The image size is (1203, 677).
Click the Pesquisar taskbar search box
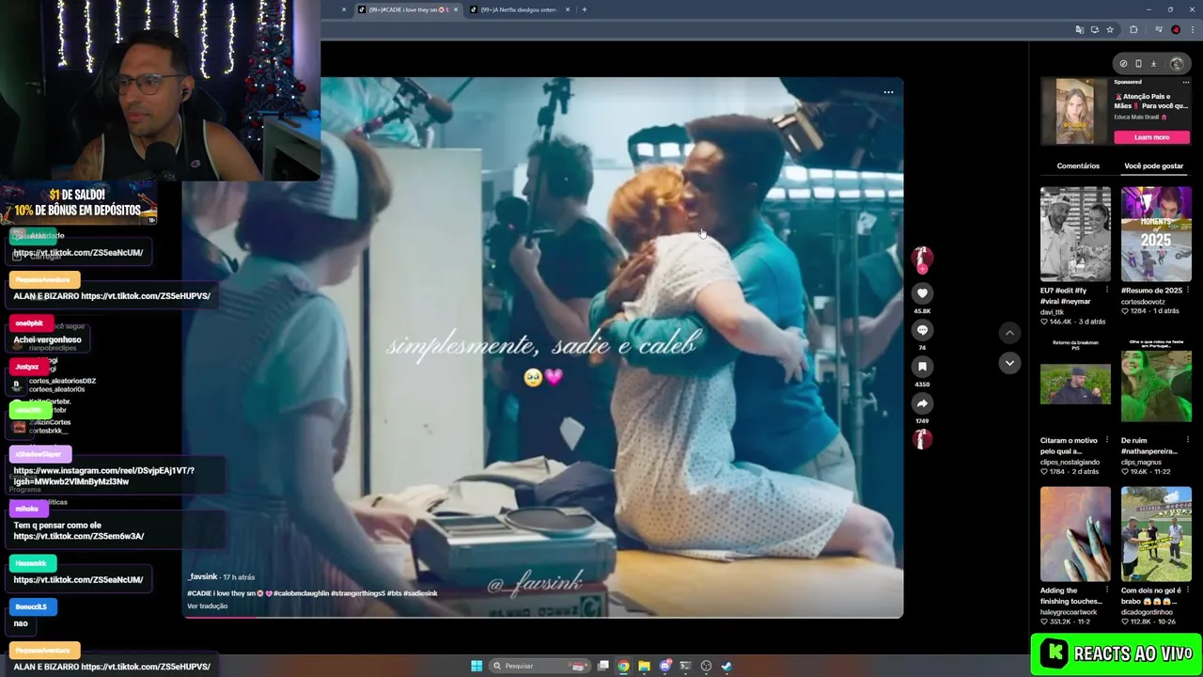click(540, 666)
